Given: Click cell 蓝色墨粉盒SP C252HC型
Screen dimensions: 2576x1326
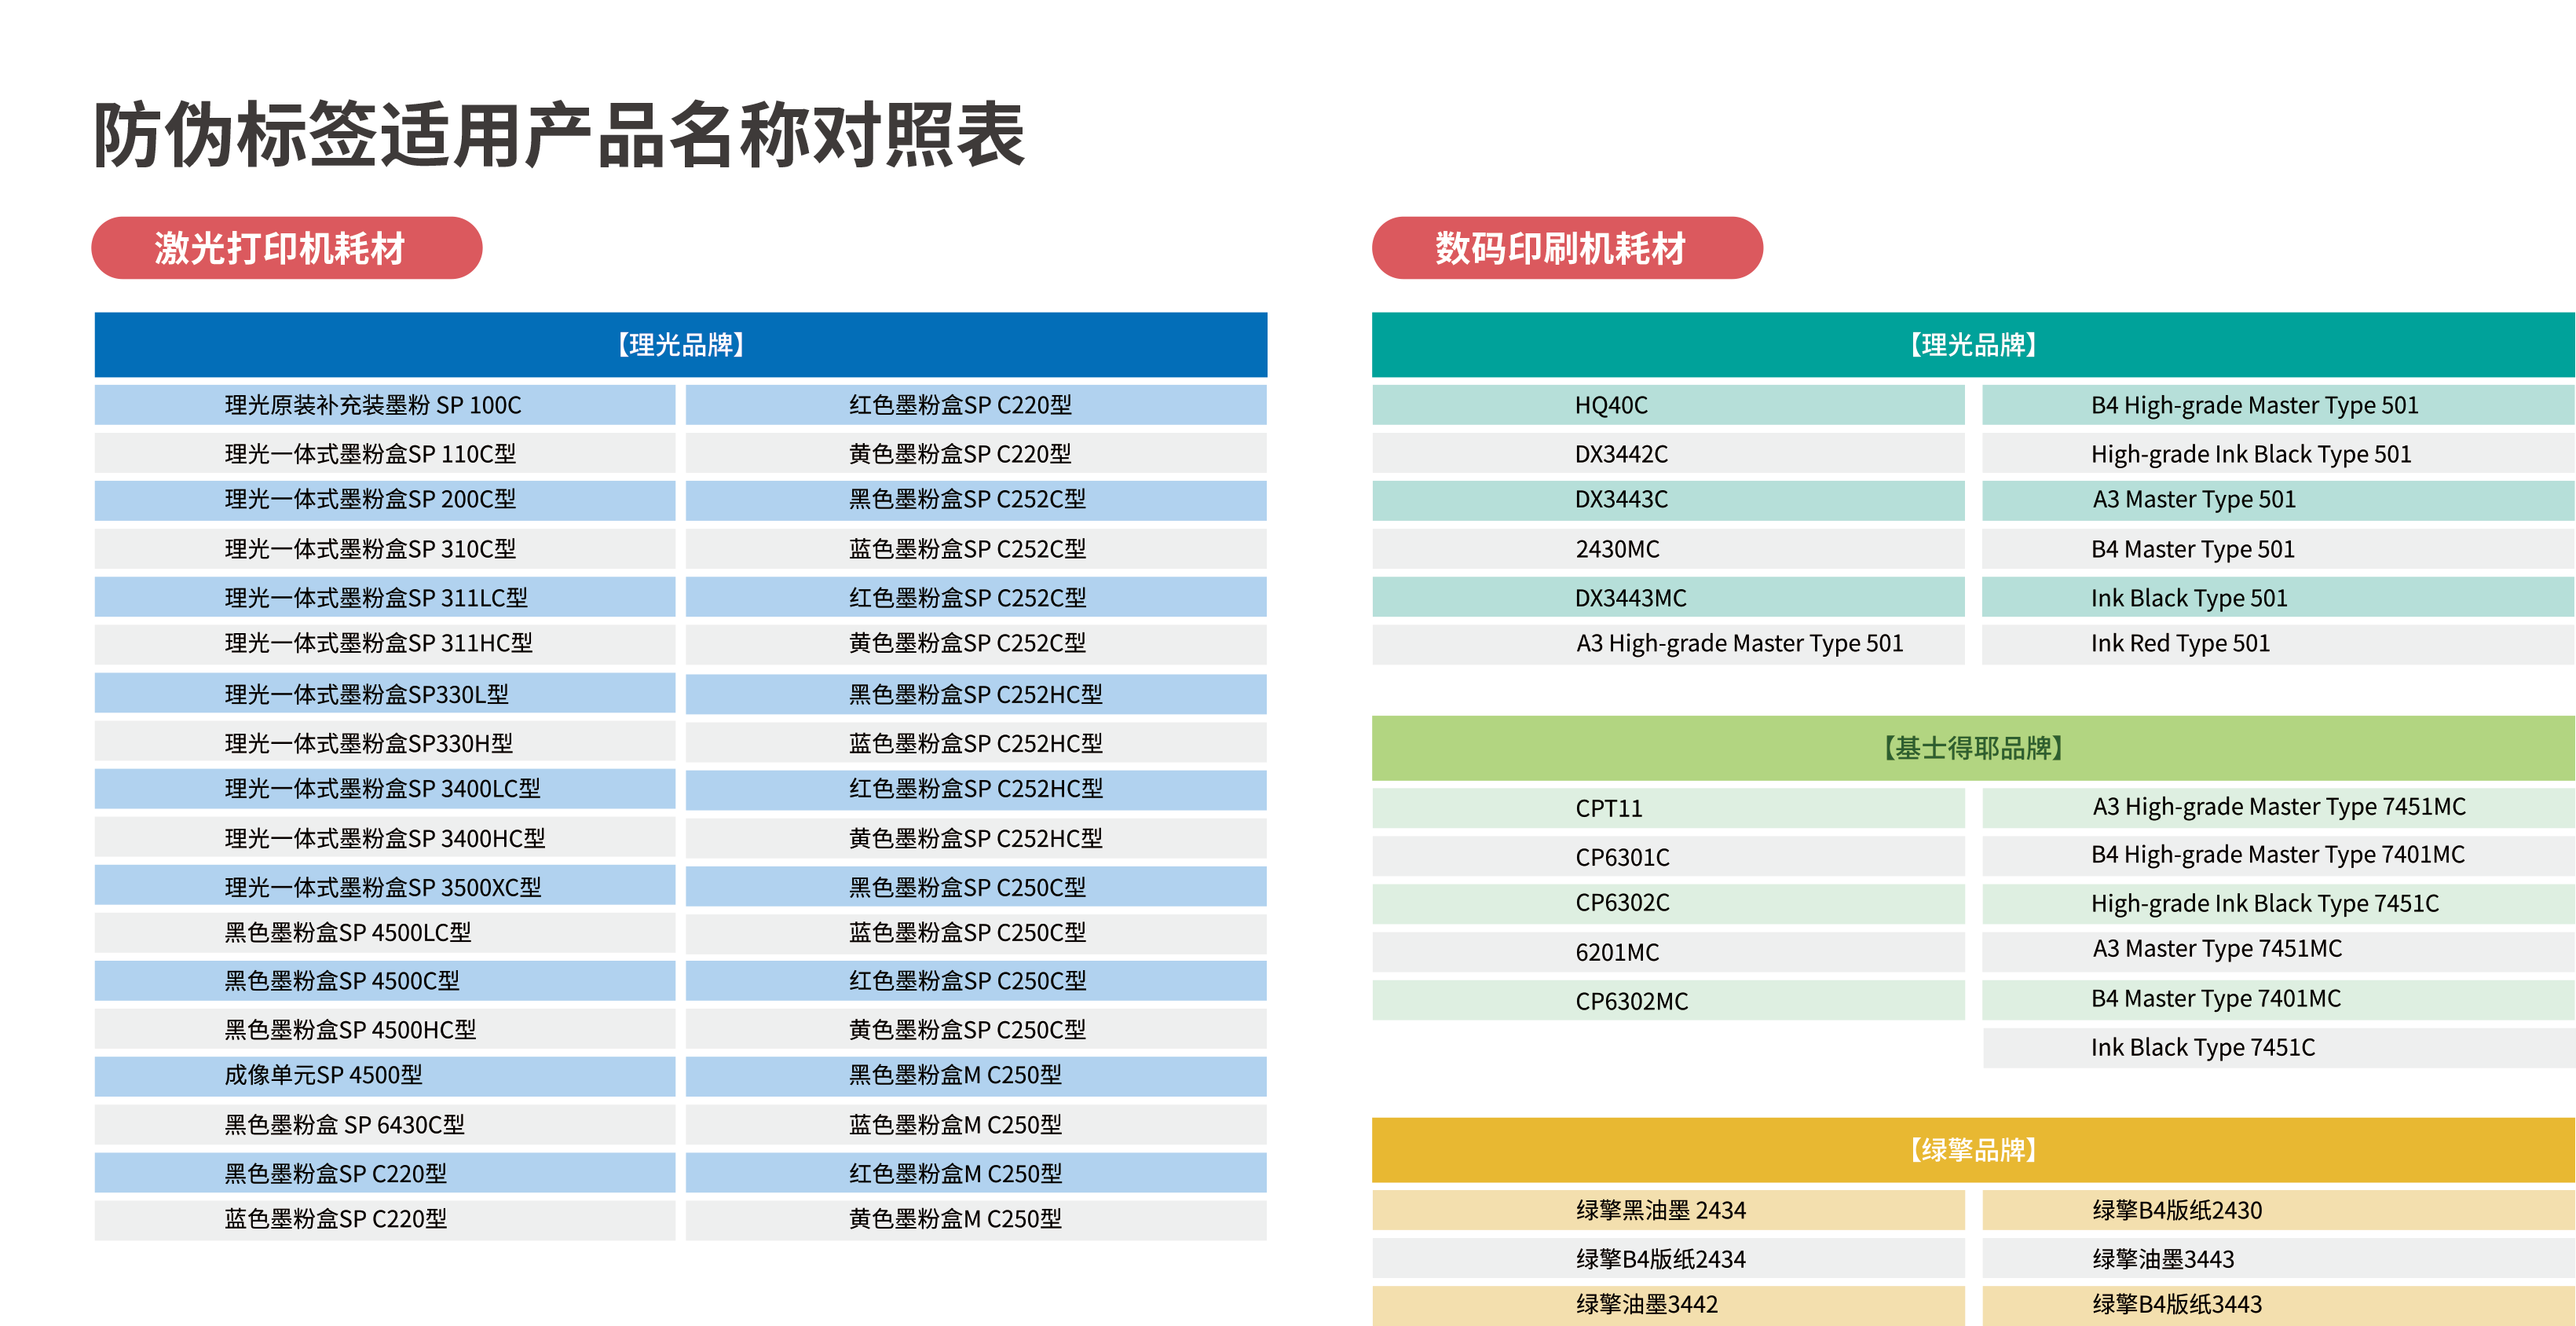Looking at the screenshot, I should point(976,743).
